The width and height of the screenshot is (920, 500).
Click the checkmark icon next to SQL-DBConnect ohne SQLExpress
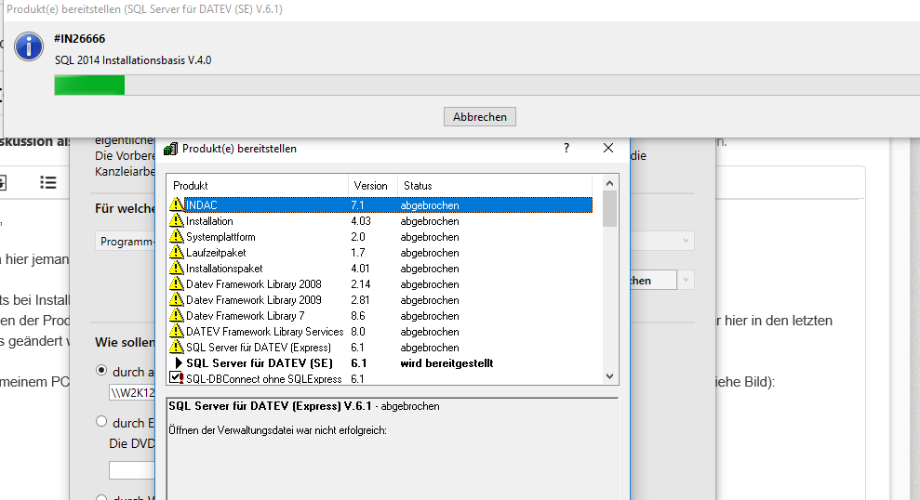click(176, 378)
